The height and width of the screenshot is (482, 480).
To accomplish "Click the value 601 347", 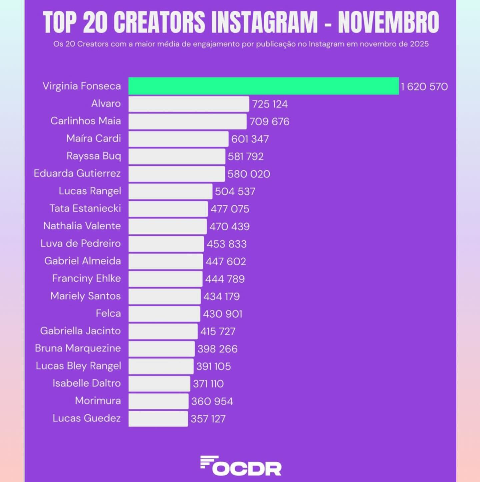I will click(x=250, y=139).
